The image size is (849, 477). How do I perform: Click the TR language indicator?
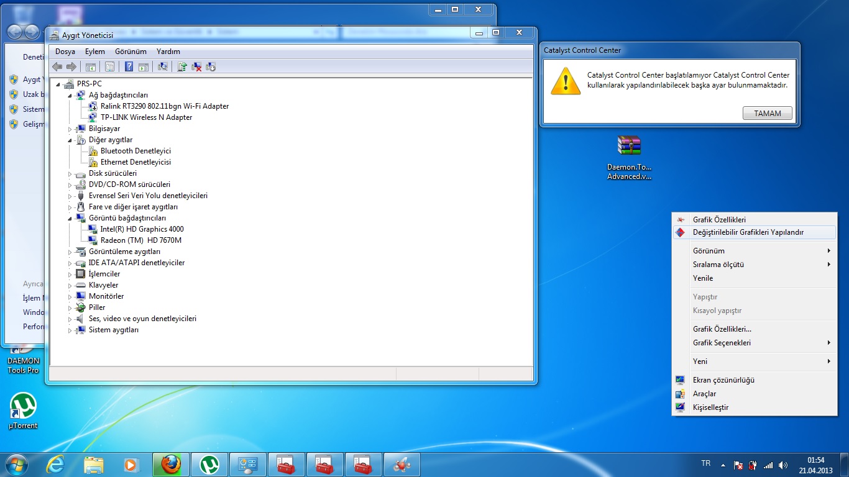coord(705,464)
